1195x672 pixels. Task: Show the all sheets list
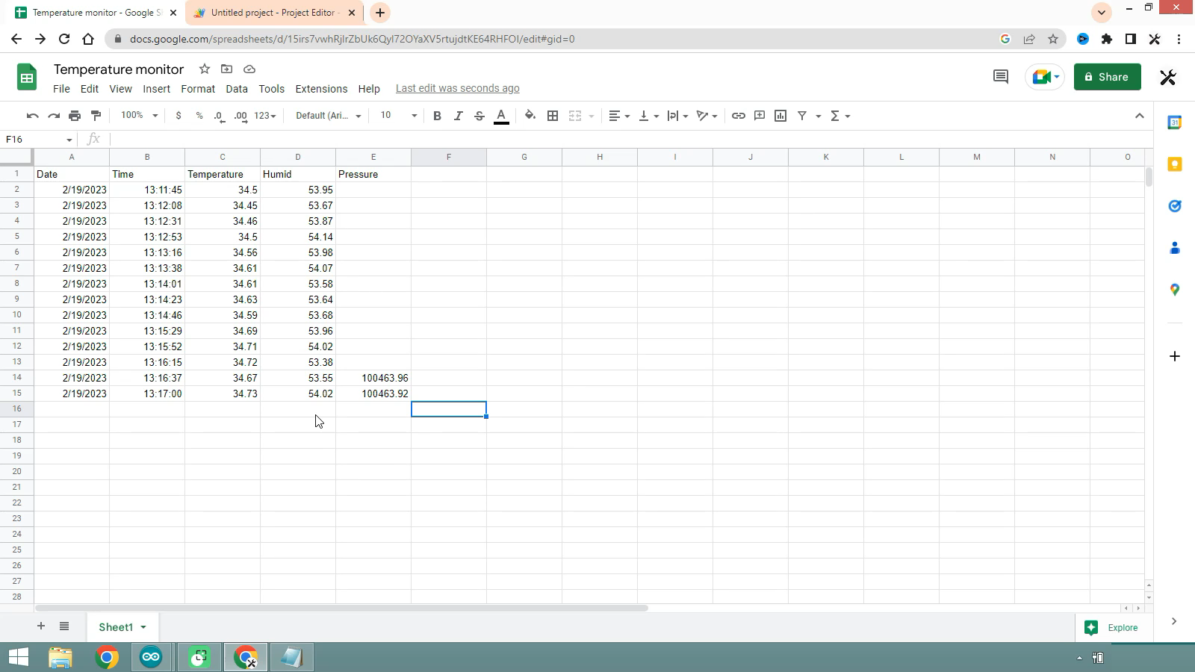(x=64, y=626)
